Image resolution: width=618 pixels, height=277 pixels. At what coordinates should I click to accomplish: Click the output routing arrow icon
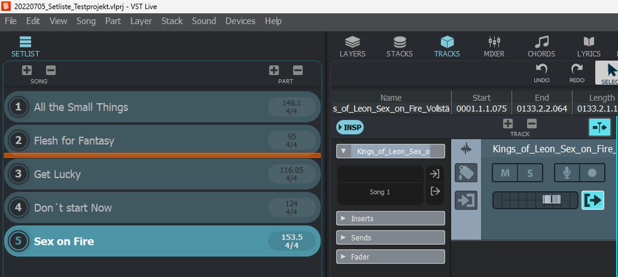click(435, 191)
